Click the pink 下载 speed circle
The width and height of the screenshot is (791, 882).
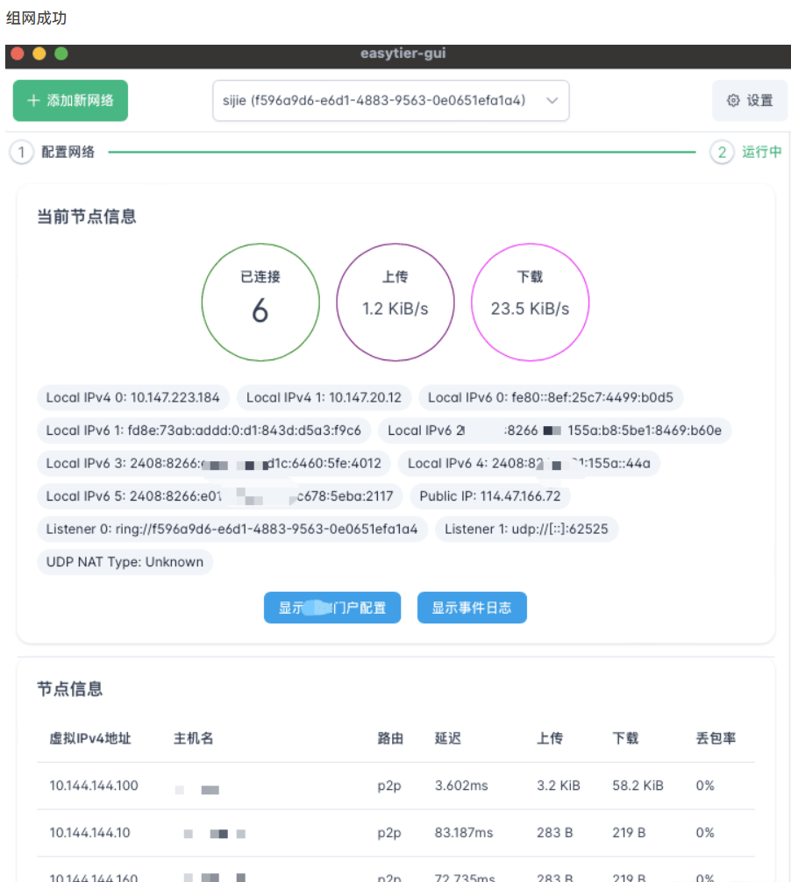[530, 302]
